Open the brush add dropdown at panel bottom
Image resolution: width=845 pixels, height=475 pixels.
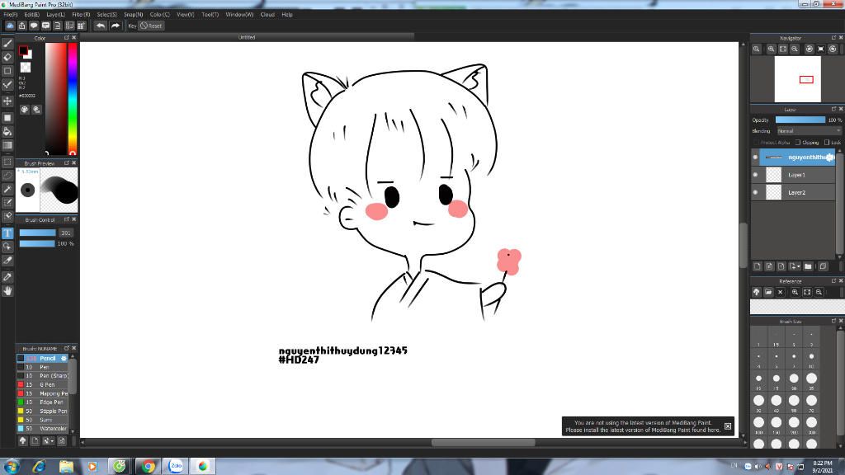tap(48, 440)
